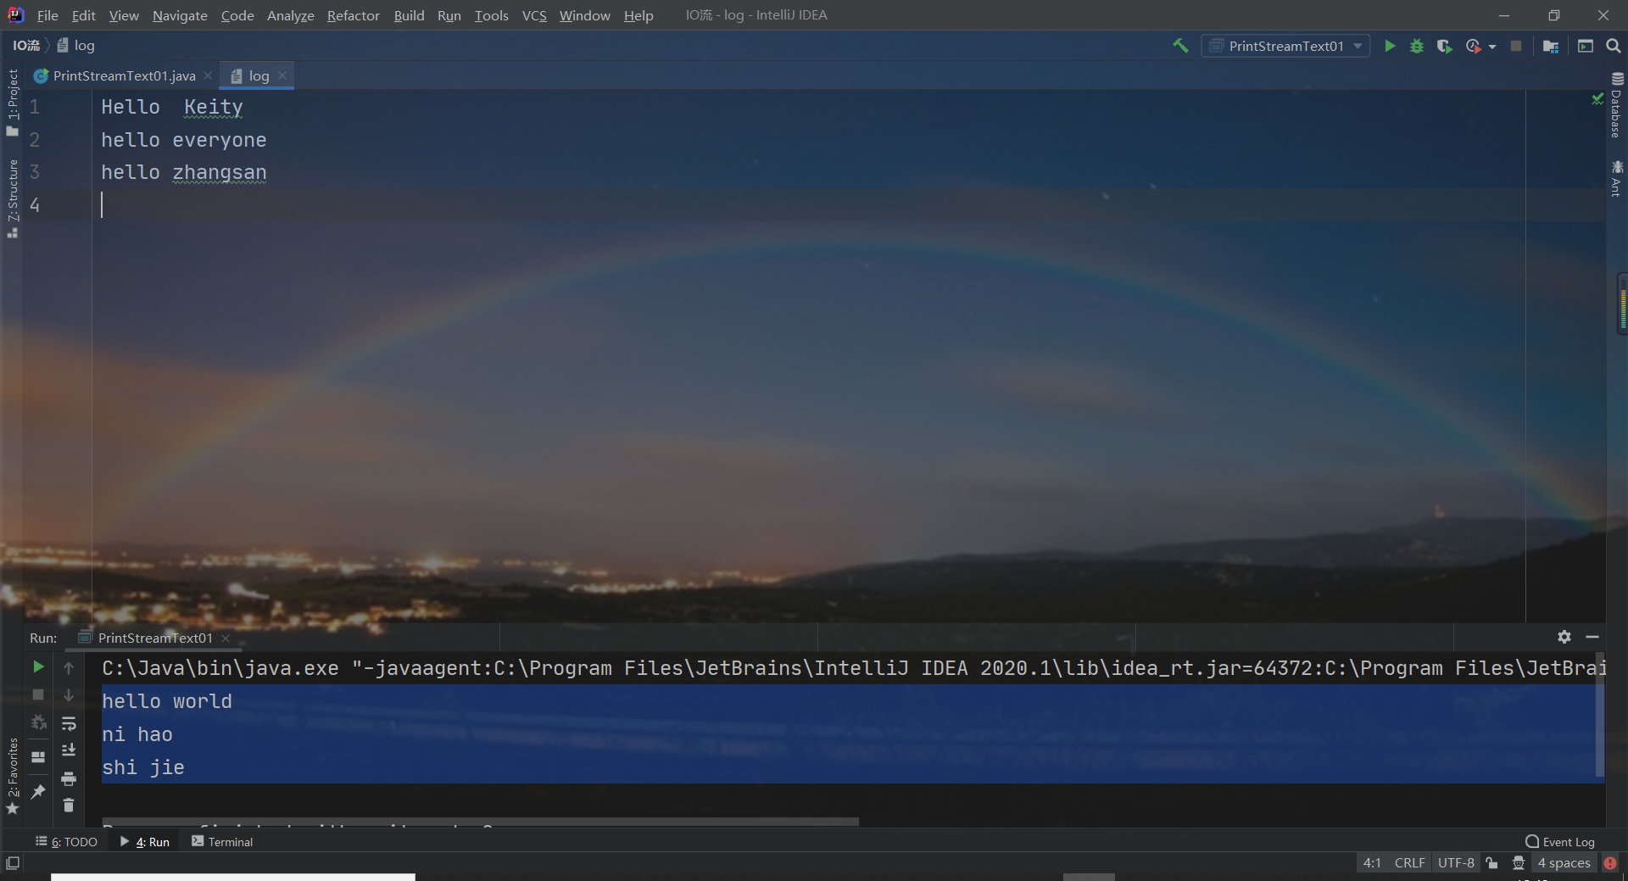Click the IO流 project breadcrumb

(26, 46)
